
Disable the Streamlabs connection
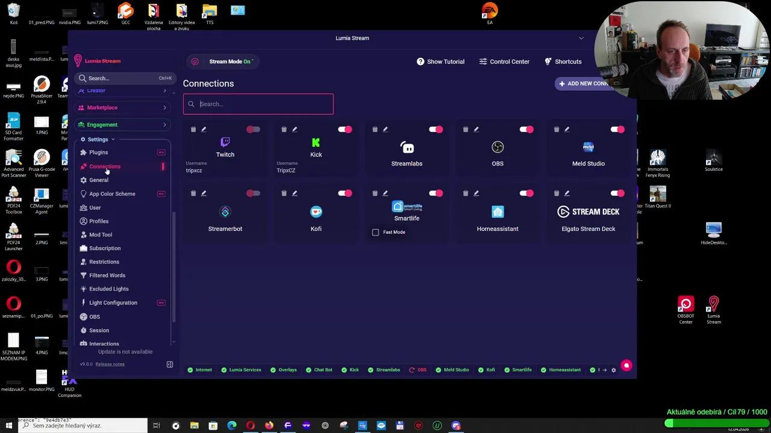point(435,130)
